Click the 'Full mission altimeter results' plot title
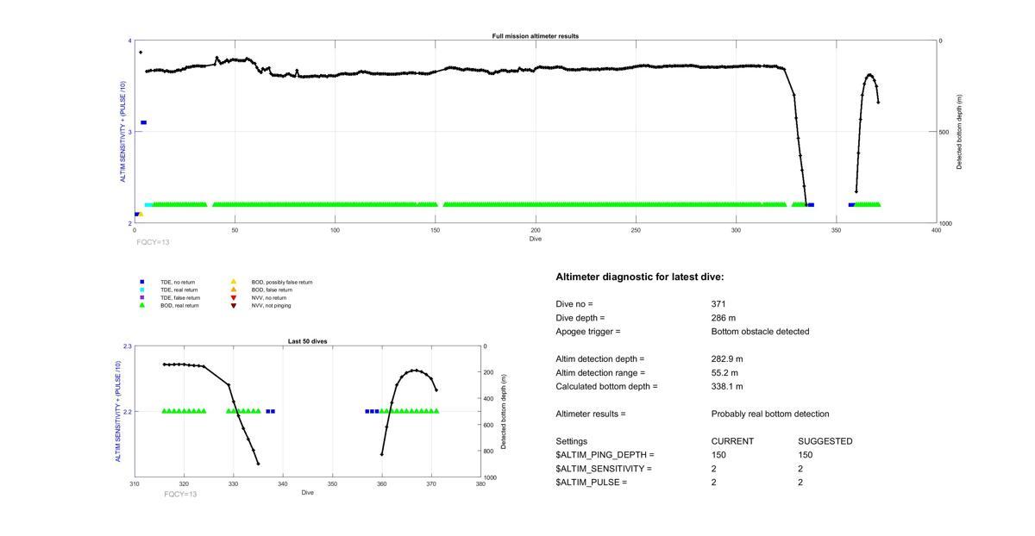1035x536 pixels. click(x=536, y=36)
